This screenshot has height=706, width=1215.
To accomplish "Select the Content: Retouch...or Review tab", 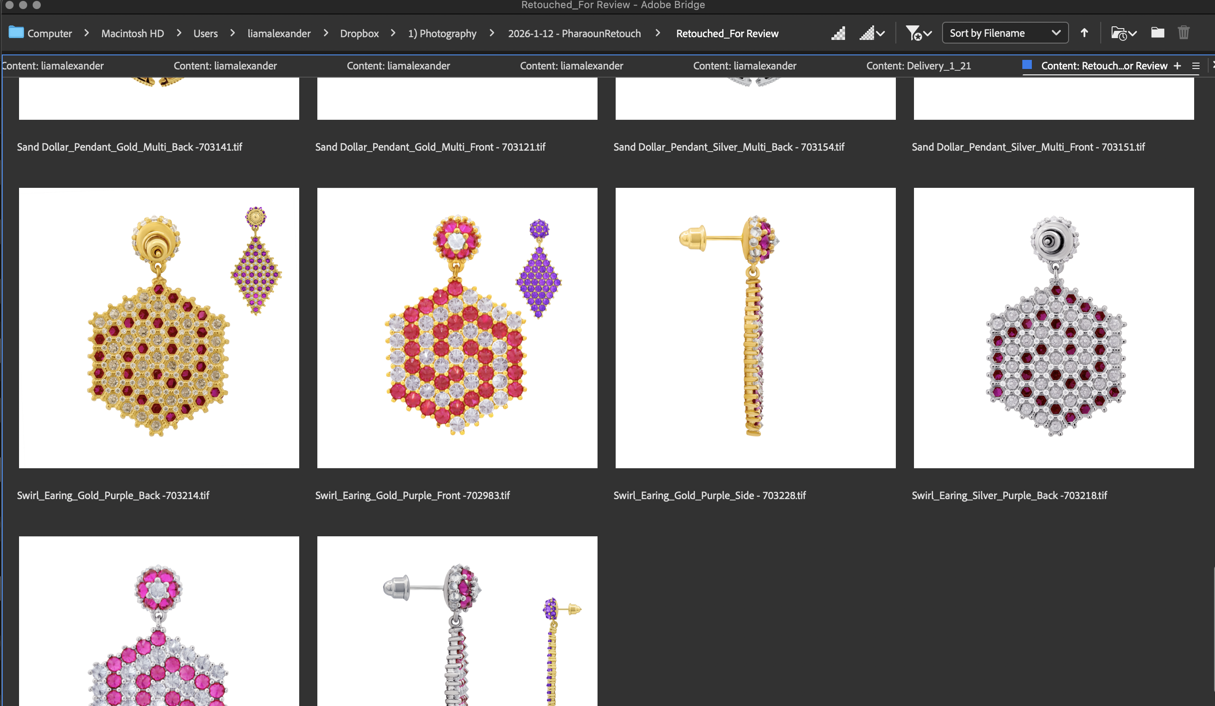I will coord(1103,66).
